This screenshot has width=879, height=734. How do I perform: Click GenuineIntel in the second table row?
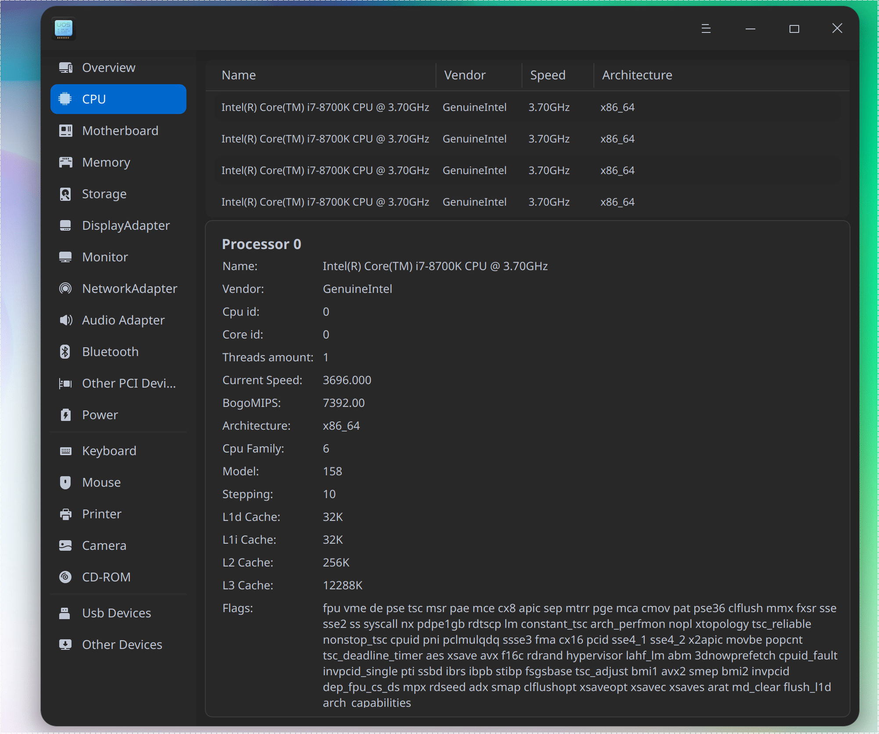pos(475,139)
